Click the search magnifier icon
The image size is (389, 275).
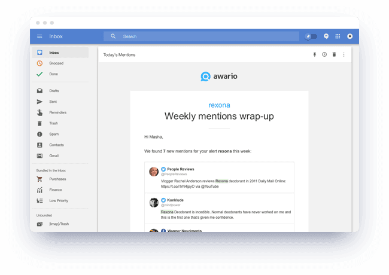point(113,36)
